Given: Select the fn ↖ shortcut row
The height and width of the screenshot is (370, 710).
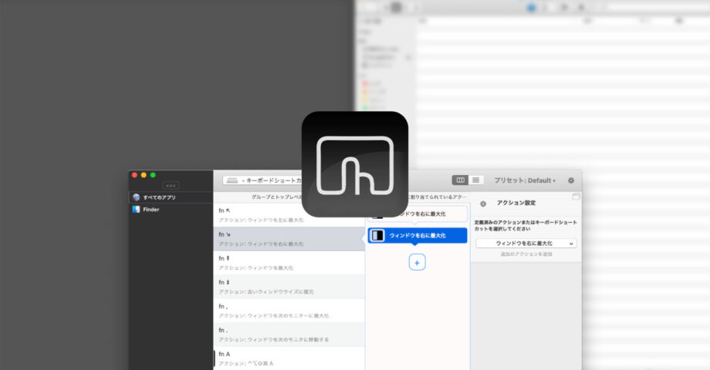Looking at the screenshot, I should click(x=289, y=215).
